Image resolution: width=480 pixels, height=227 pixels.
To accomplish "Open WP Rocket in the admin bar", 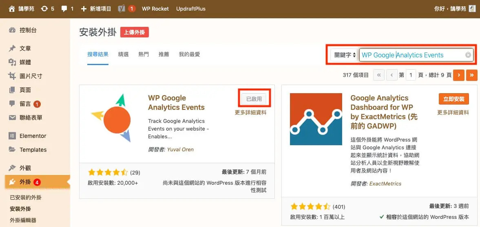I will click(x=155, y=9).
